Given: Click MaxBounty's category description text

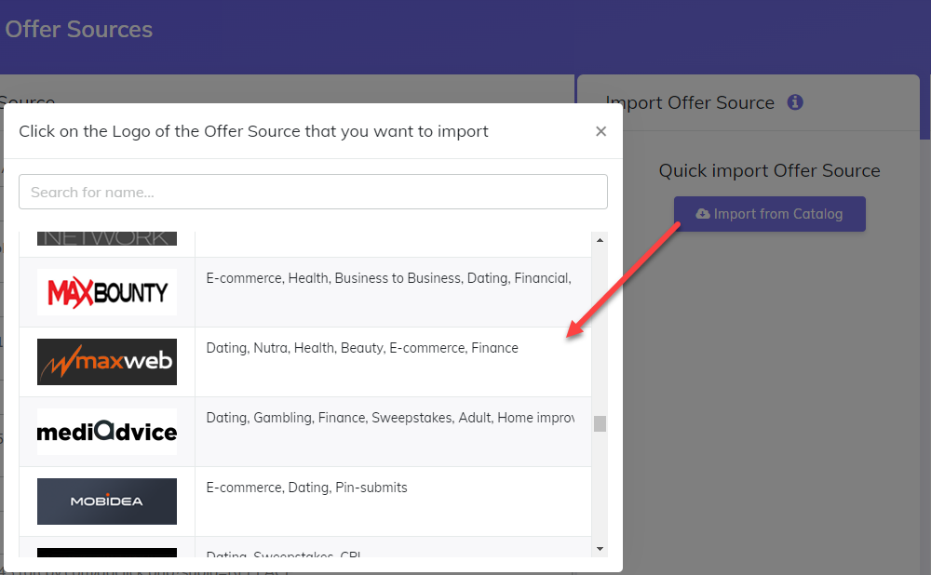Looking at the screenshot, I should (389, 278).
